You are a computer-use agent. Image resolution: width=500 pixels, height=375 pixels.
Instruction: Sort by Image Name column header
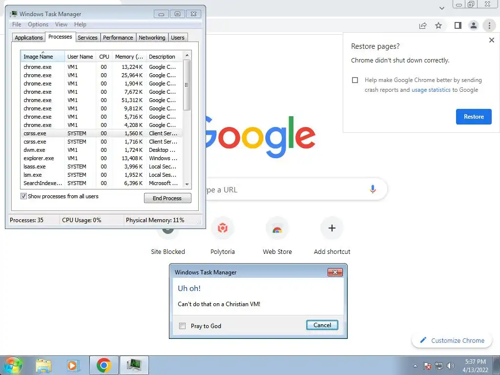(42, 57)
